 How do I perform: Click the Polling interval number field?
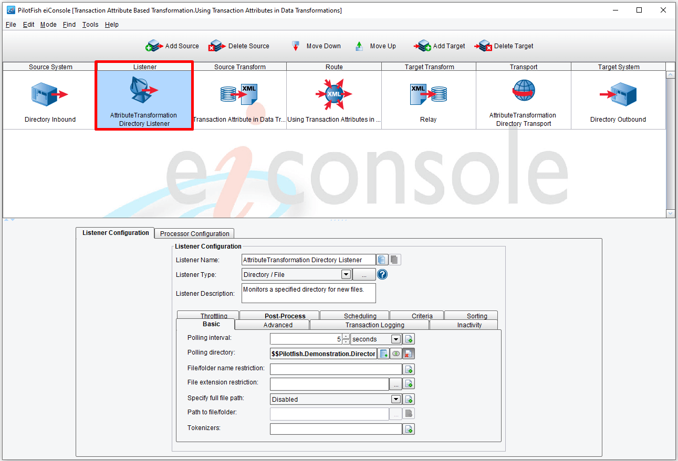pos(306,339)
